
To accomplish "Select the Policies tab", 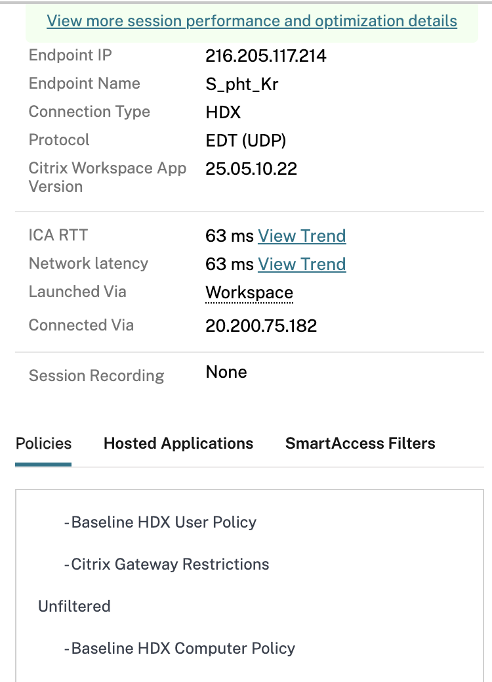I will click(43, 443).
